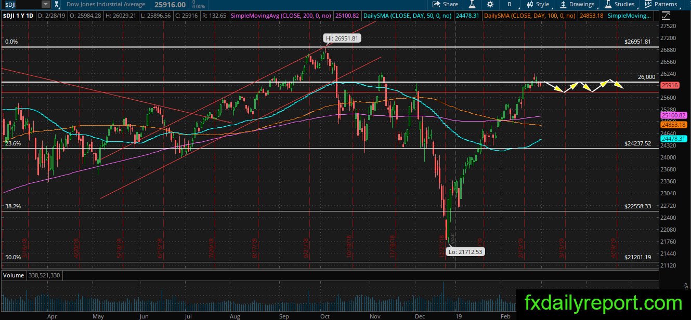Click the 38.2% Fibonacci level label
The height and width of the screenshot is (320, 691).
(x=12, y=206)
